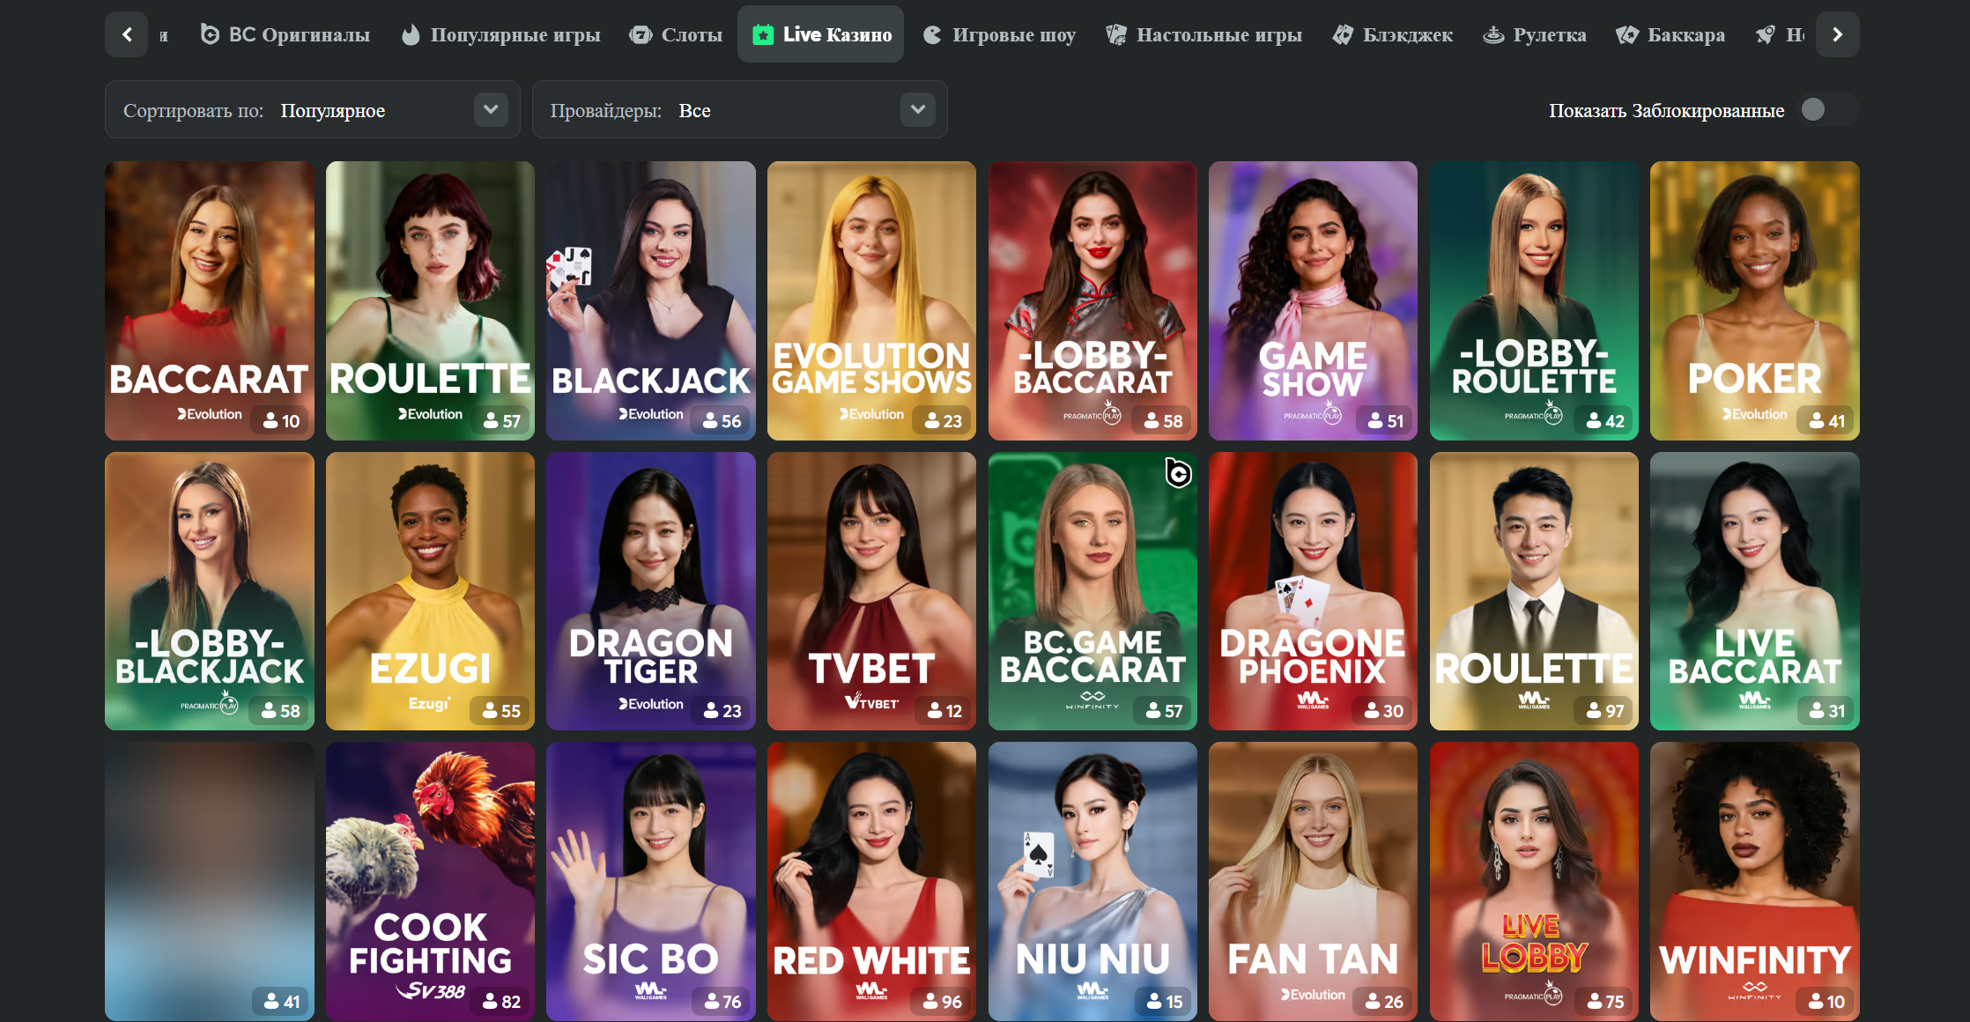The image size is (1970, 1022).
Task: Click the icon beside Игровые шоу
Action: tap(932, 34)
